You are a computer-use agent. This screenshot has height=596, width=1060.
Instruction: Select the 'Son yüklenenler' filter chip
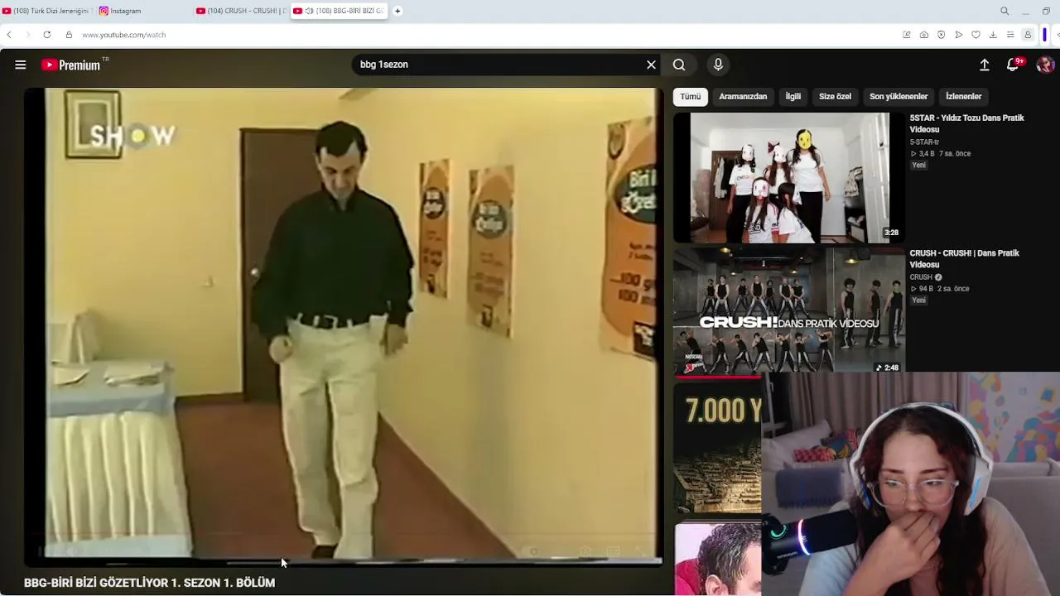[x=899, y=97]
